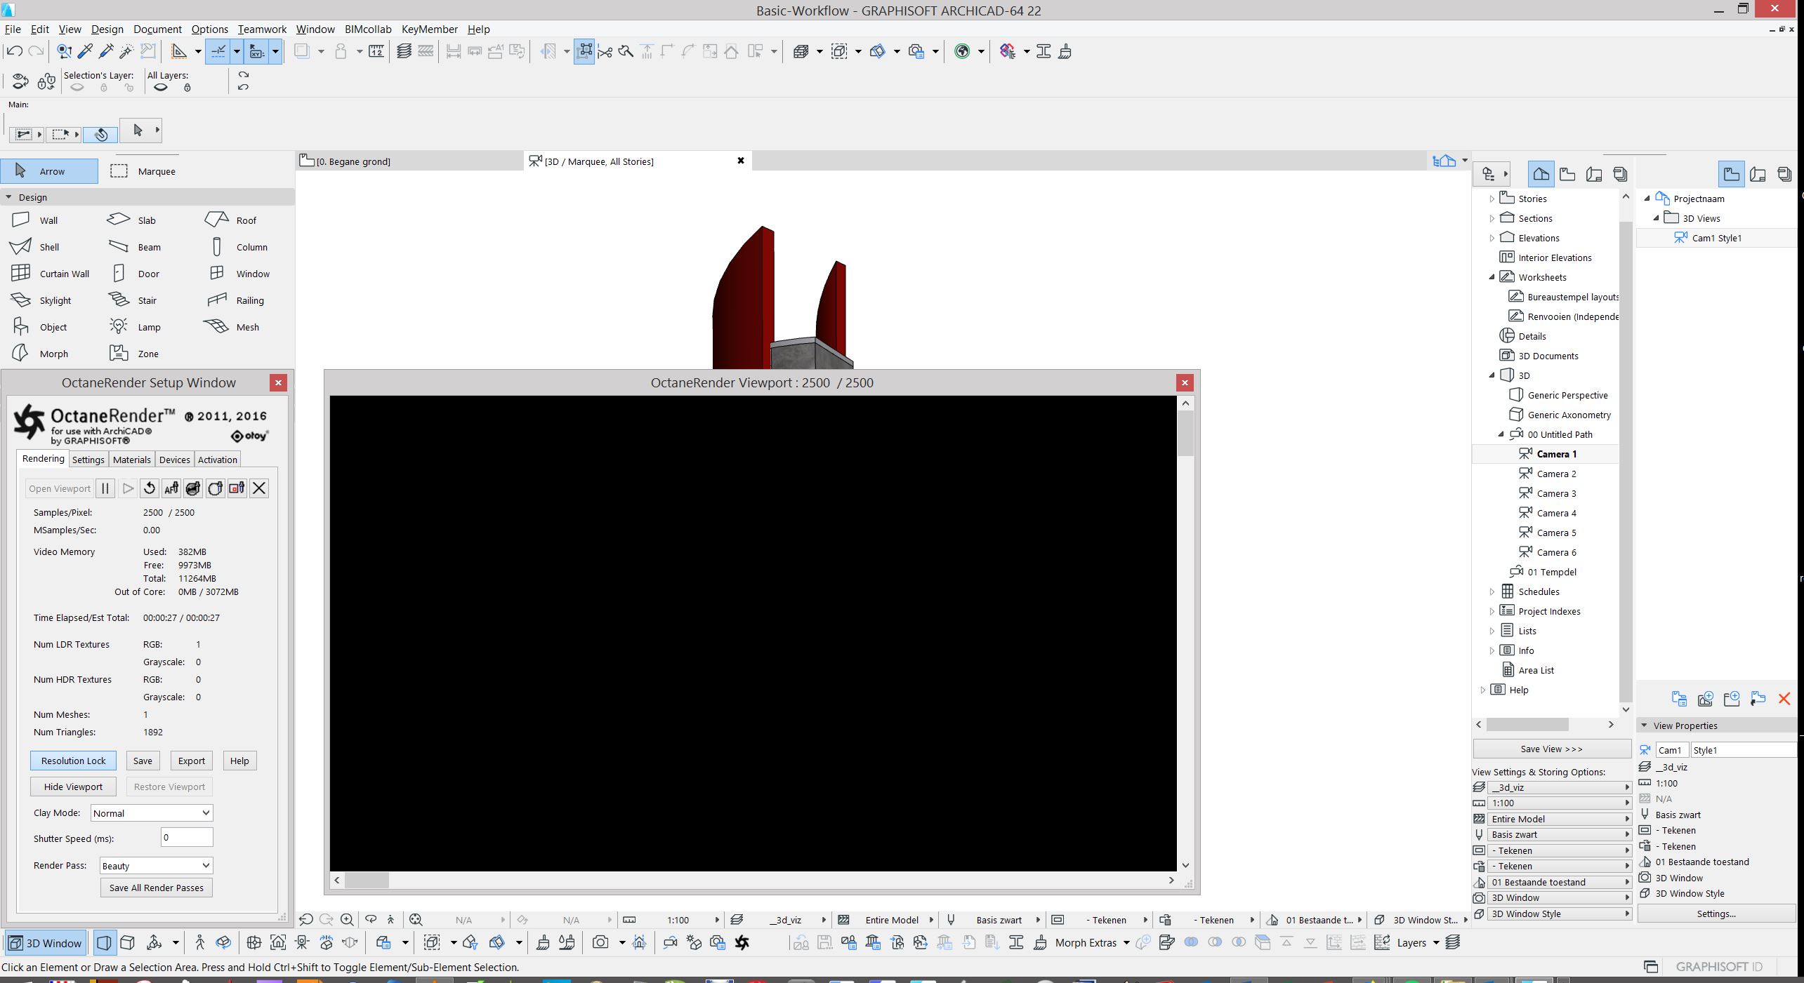Screen dimensions: 1804x983
Task: Select the Curtain Wall tool
Action: [x=51, y=274]
